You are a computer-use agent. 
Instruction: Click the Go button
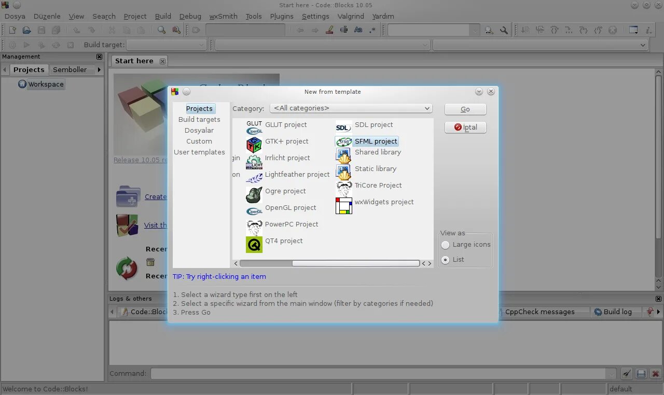click(x=465, y=109)
